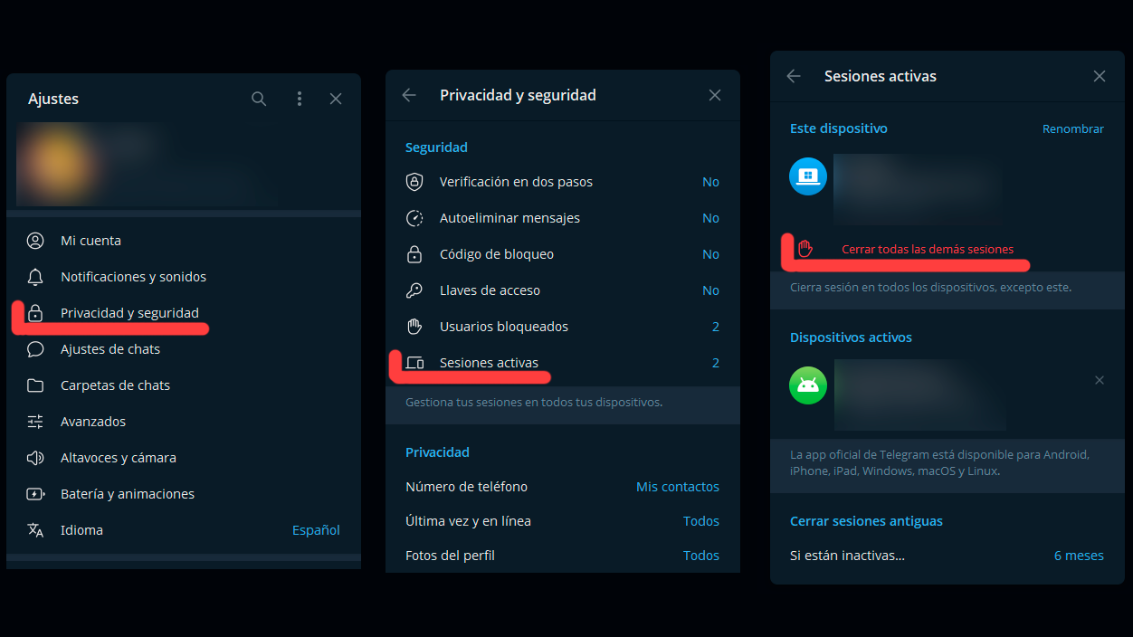Click the Renombrar link
This screenshot has height=637, width=1133.
click(1072, 128)
